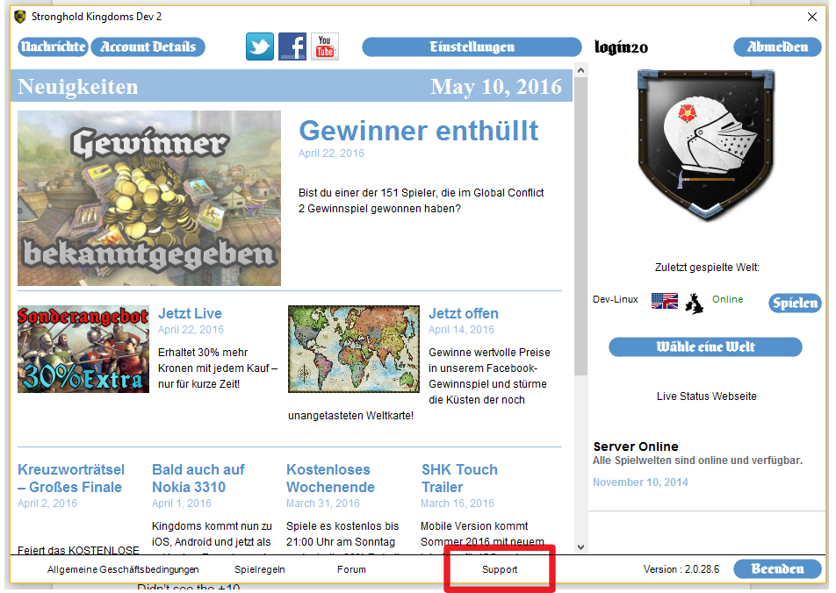Click the news scrollbar up arrow

(581, 70)
